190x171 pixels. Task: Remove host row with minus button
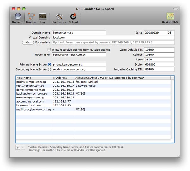click(23, 148)
